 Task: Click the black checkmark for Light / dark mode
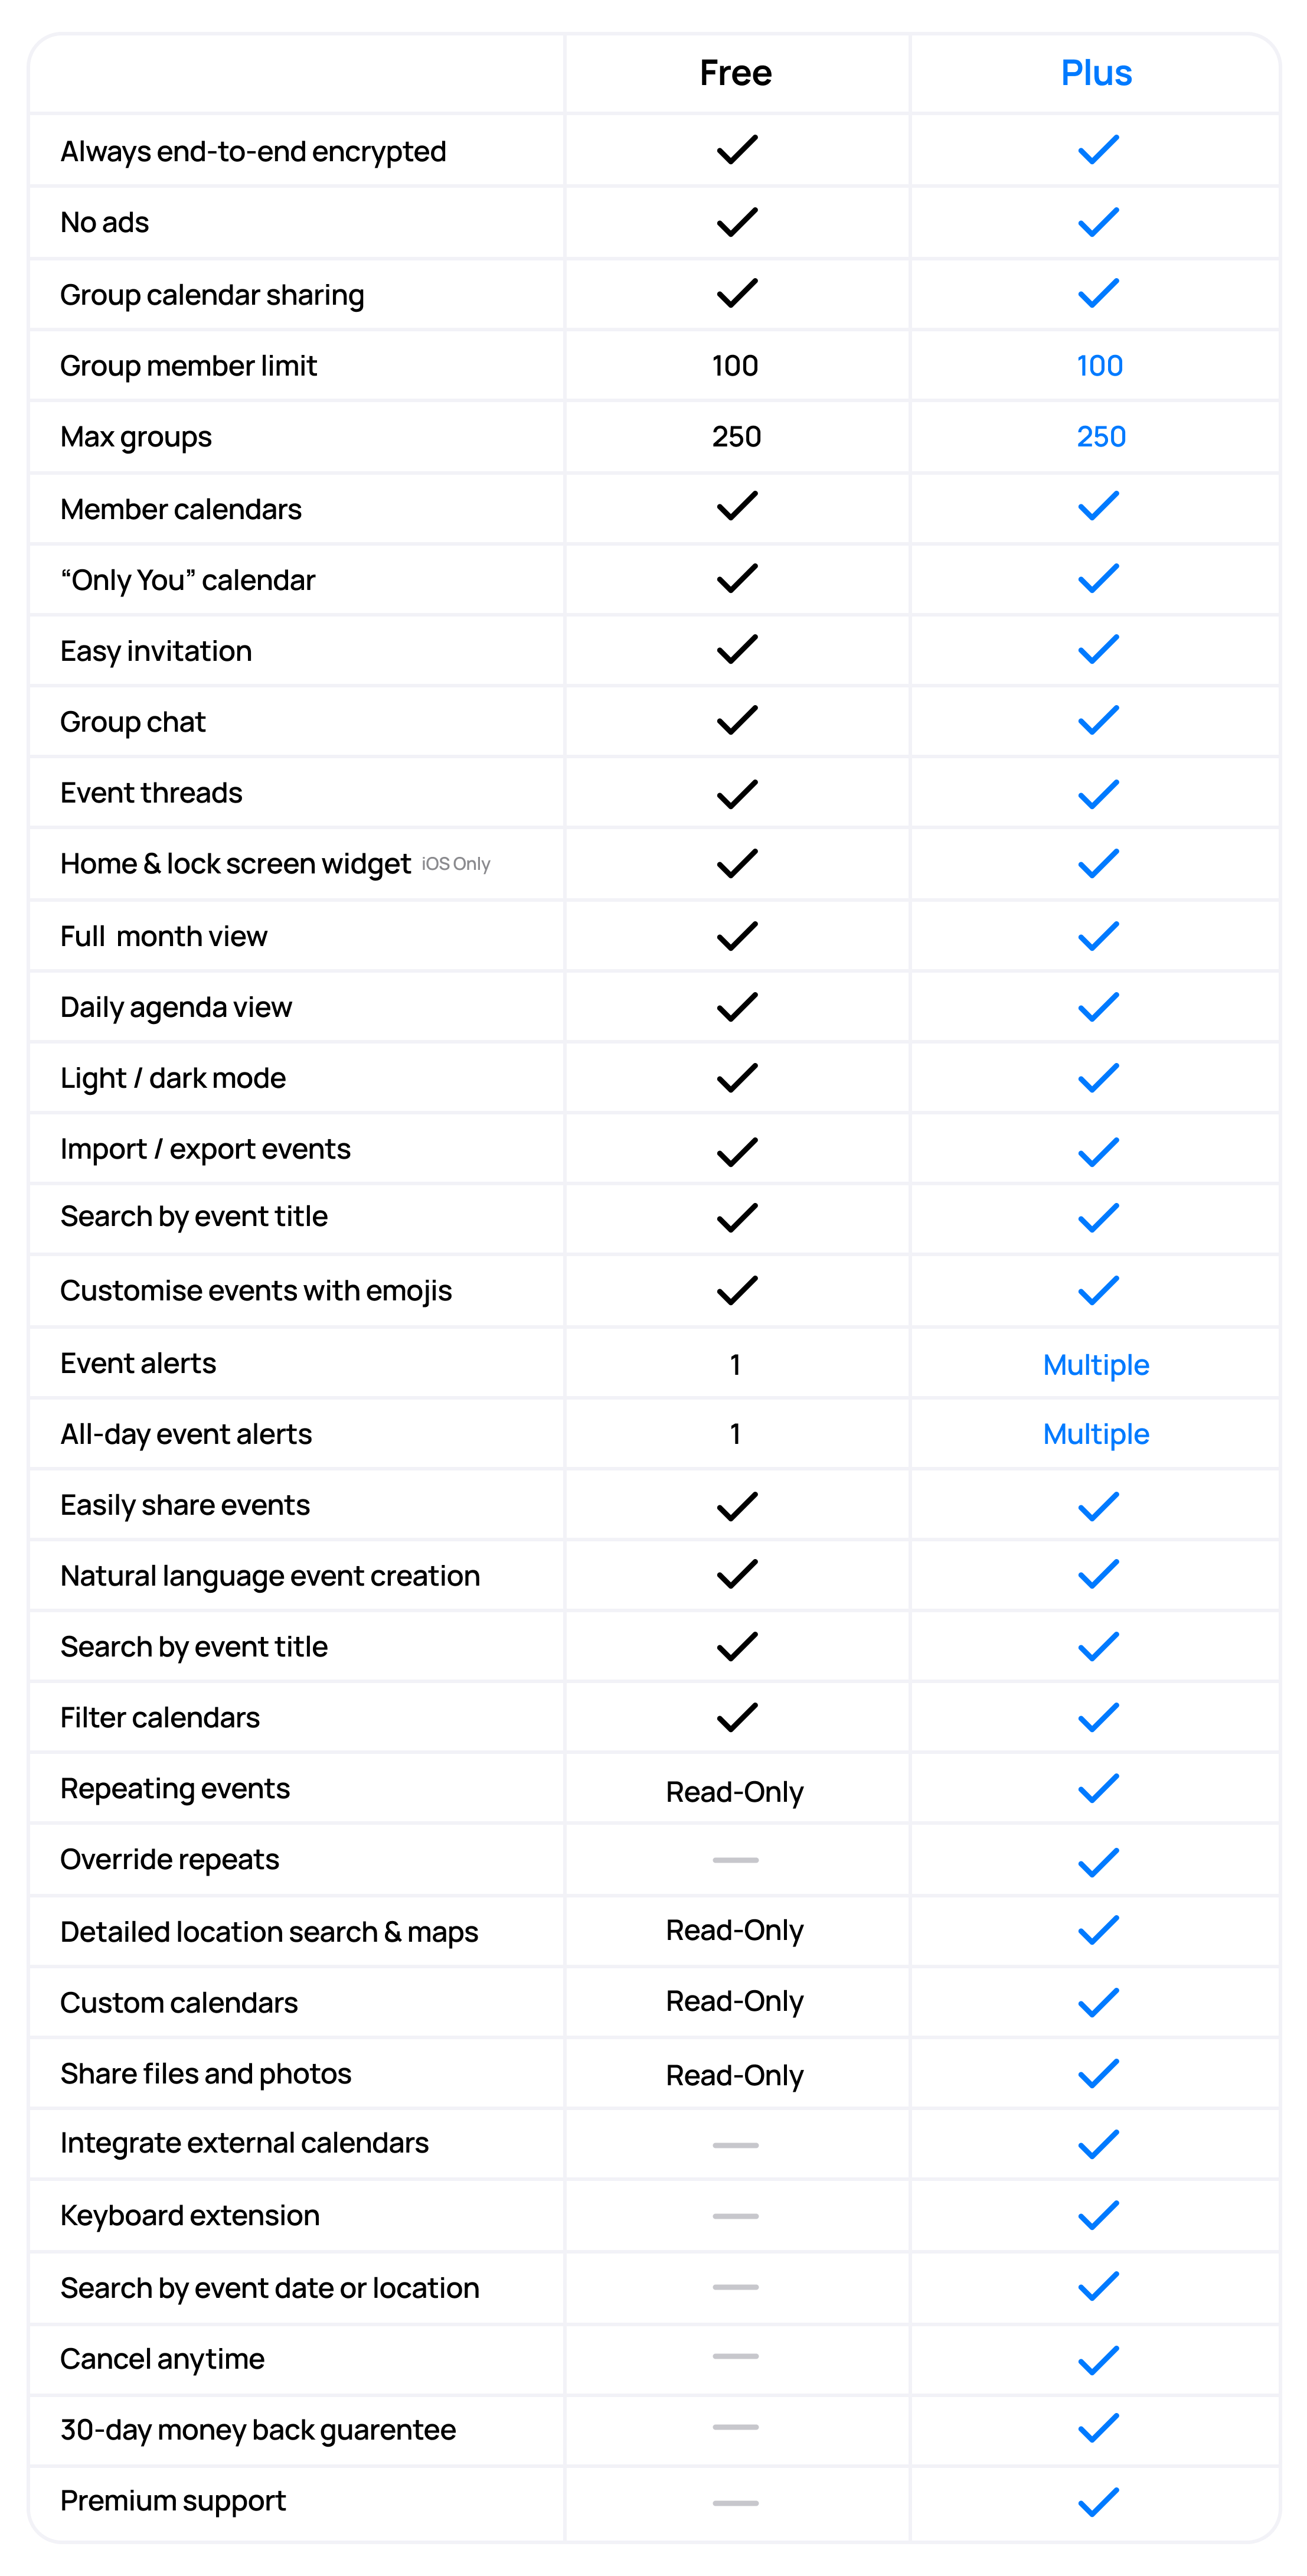coord(737,1078)
